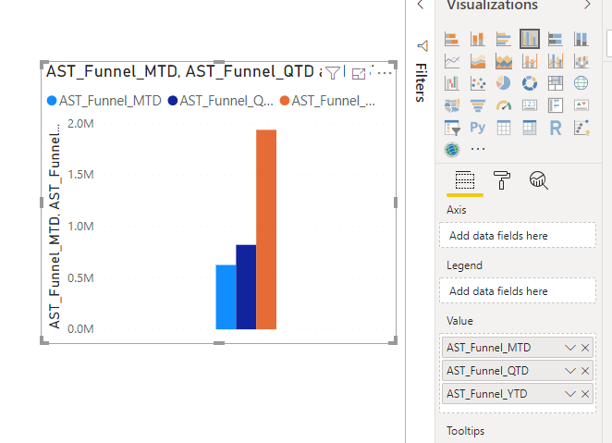Enter Focus mode on the chart
The width and height of the screenshot is (612, 443).
[359, 73]
